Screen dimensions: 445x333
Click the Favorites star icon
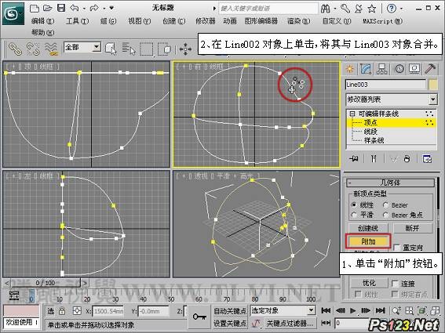tap(371, 9)
